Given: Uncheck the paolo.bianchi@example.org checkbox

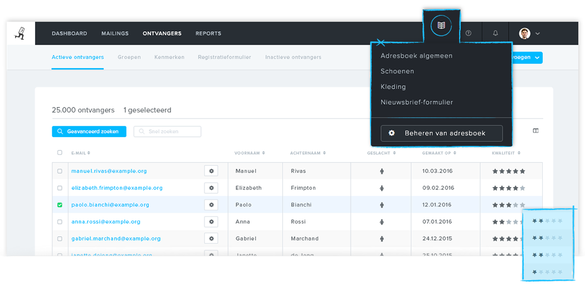Looking at the screenshot, I should tap(60, 205).
